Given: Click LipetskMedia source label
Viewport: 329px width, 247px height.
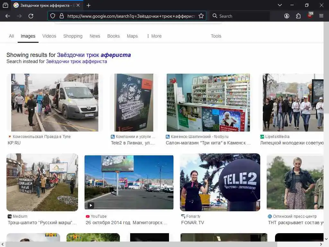Looking at the screenshot, I should [x=277, y=136].
